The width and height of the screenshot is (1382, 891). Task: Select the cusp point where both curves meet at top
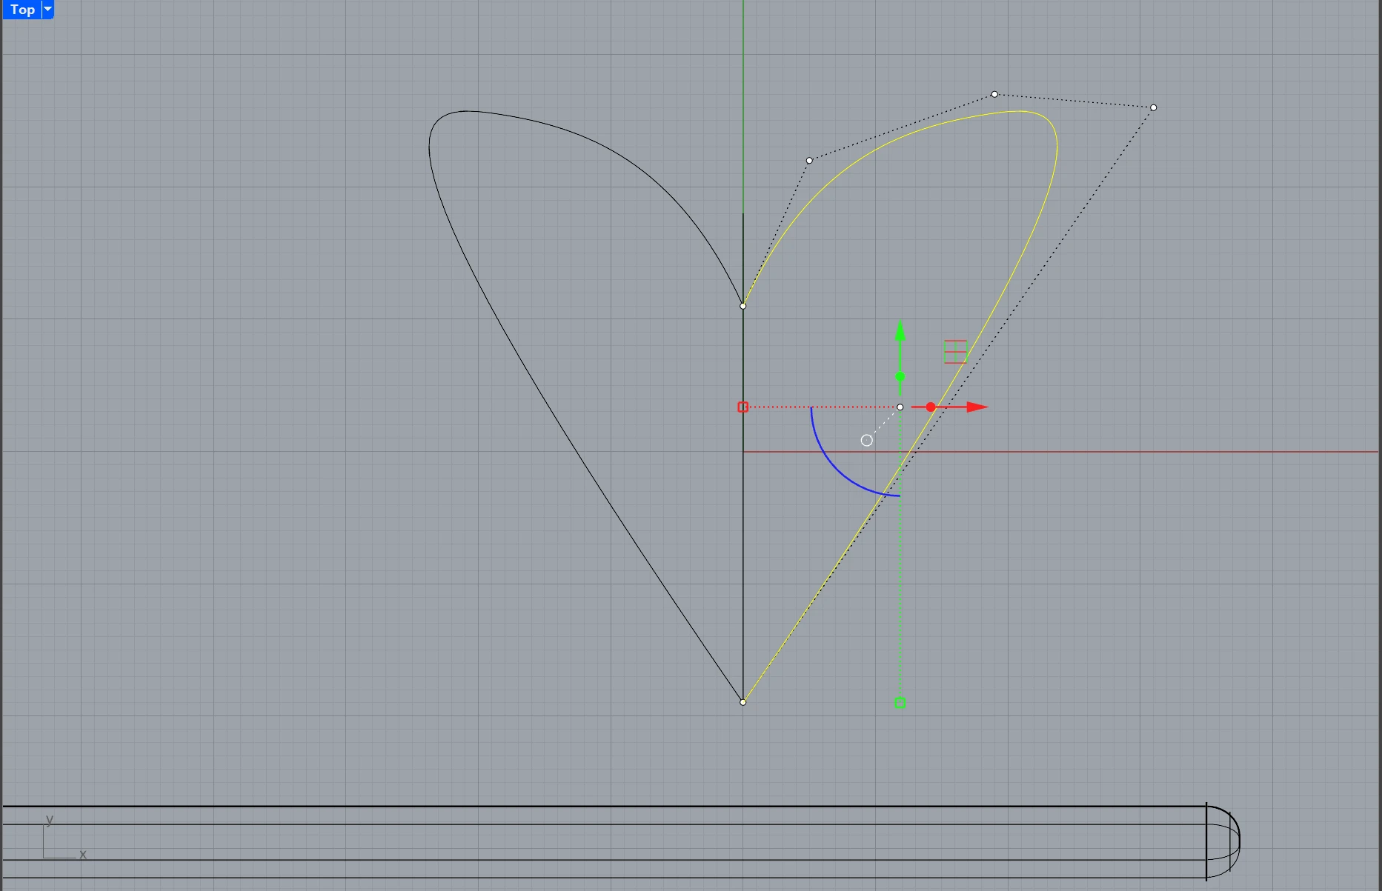pos(743,306)
